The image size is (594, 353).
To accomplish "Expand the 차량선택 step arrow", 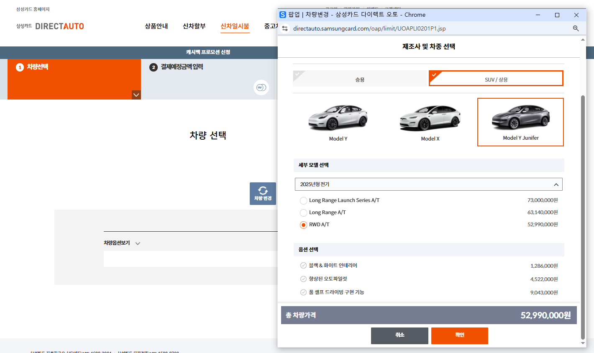I will pos(136,95).
